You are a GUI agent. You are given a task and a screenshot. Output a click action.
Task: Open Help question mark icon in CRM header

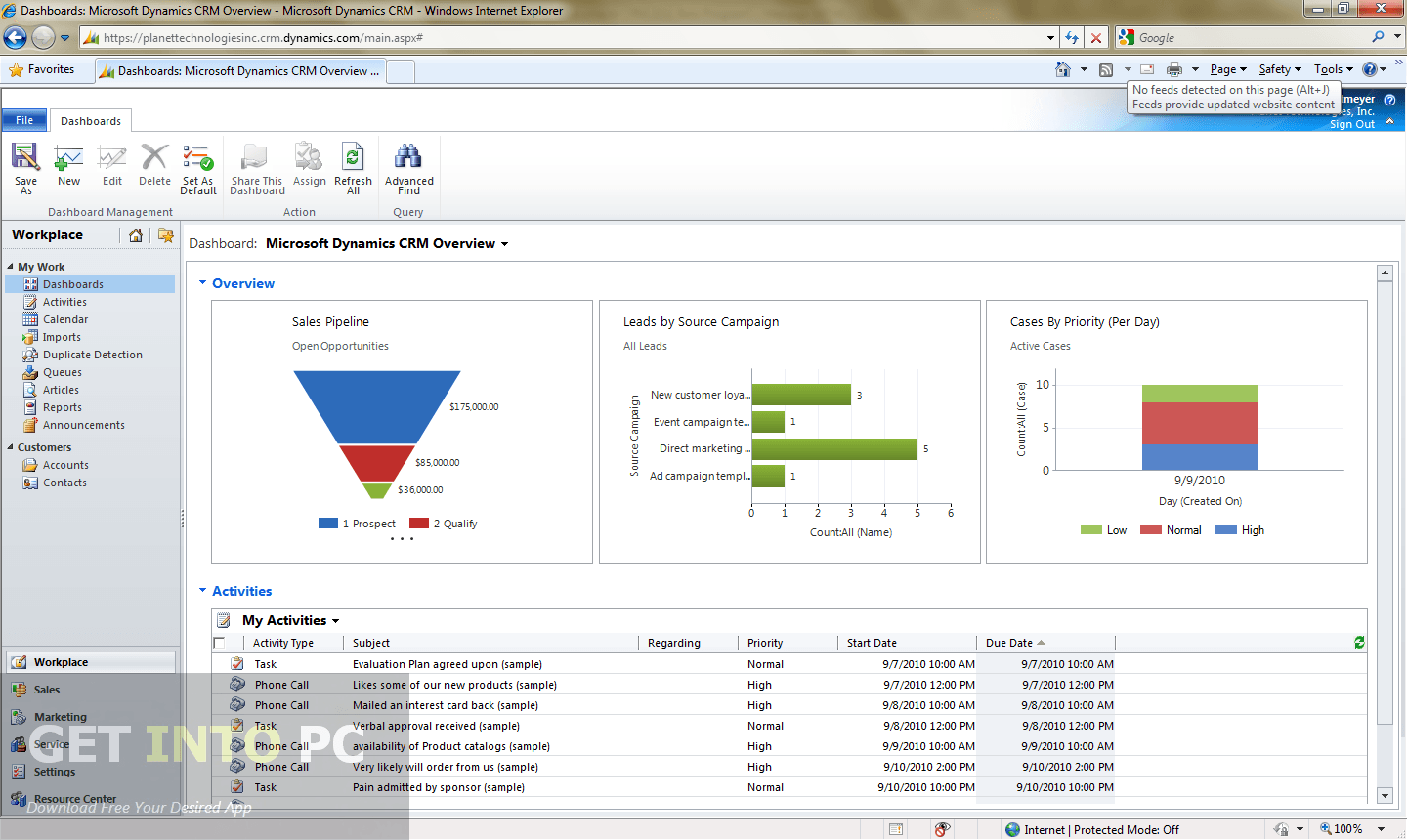pyautogui.click(x=1389, y=100)
